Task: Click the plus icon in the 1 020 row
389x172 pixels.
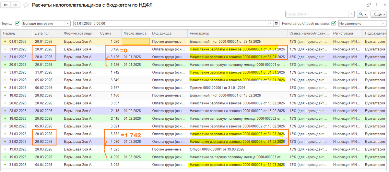Action: pyautogui.click(x=5, y=41)
